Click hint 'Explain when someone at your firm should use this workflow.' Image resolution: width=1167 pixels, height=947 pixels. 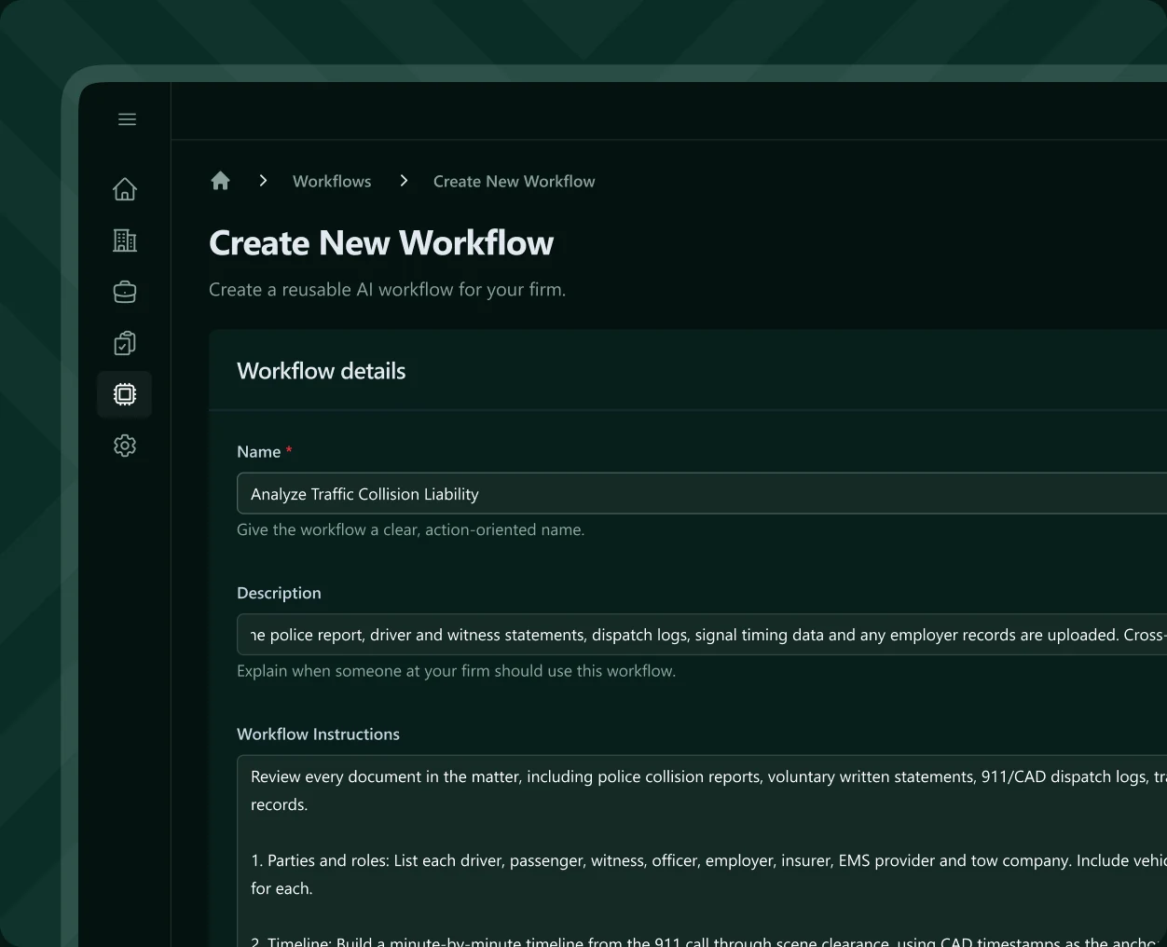pyautogui.click(x=456, y=671)
